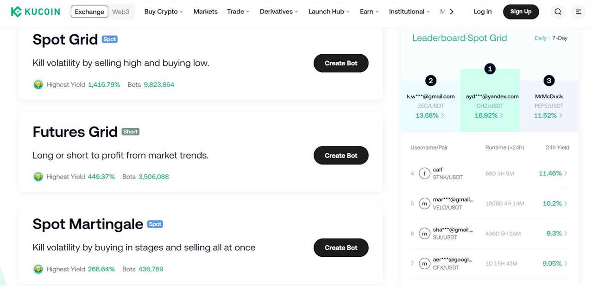This screenshot has height=286, width=593.
Task: Click the second-place medal badge for k.w***@gmail.com
Action: pyautogui.click(x=430, y=80)
